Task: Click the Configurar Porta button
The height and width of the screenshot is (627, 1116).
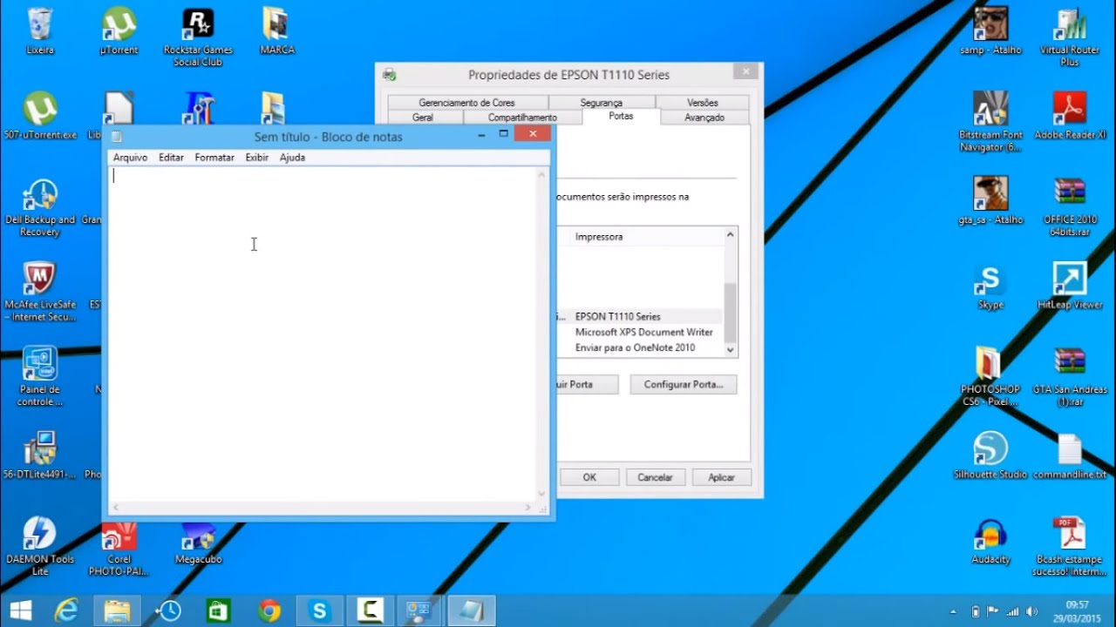Action: pos(684,384)
